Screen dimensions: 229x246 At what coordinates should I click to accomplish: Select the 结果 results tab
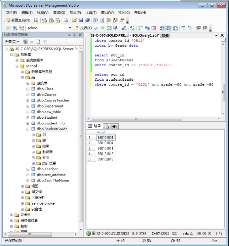click(x=95, y=126)
